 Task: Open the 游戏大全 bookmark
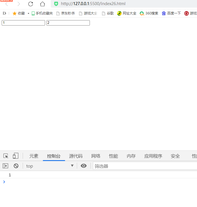88,13
